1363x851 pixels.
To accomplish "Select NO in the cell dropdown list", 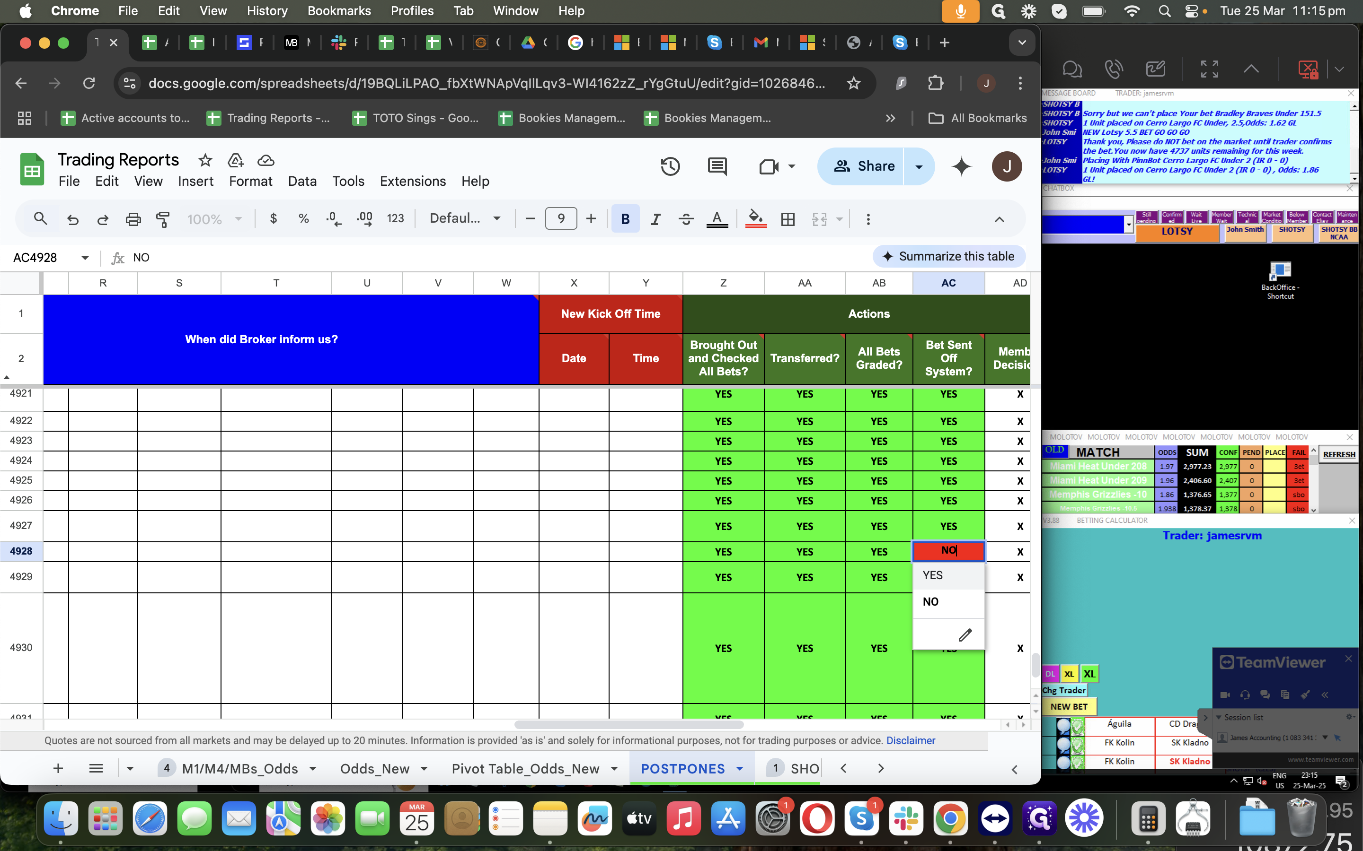I will coord(948,602).
